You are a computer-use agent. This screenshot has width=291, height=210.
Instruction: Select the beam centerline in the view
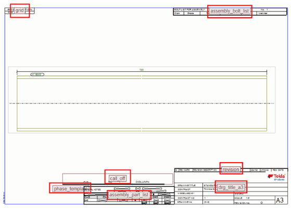click(x=142, y=103)
